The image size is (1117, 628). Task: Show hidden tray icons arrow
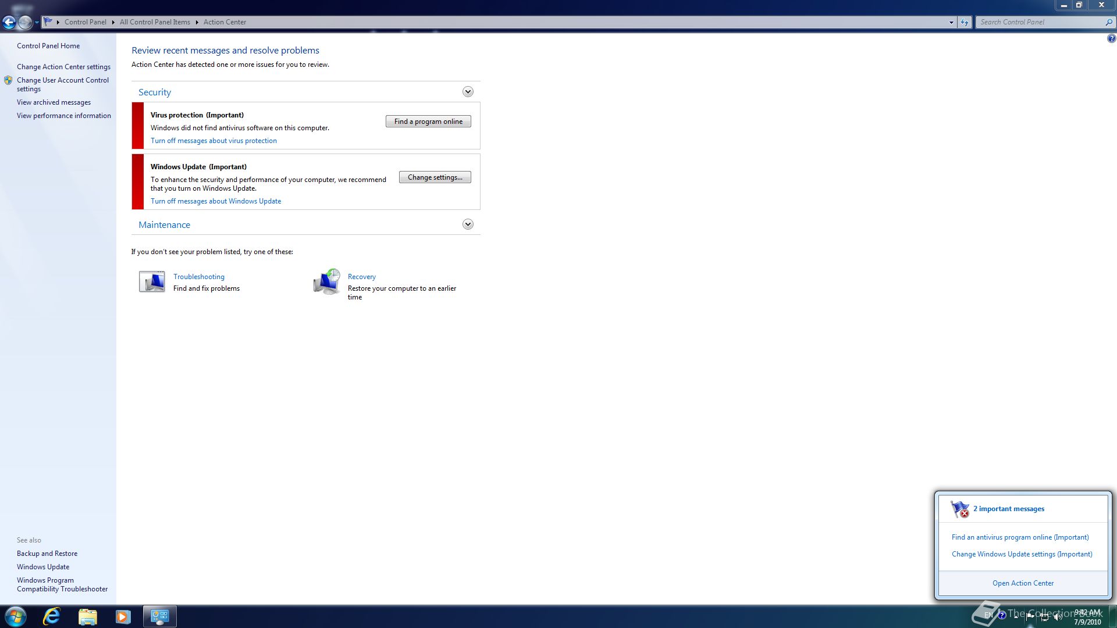coord(1016,616)
